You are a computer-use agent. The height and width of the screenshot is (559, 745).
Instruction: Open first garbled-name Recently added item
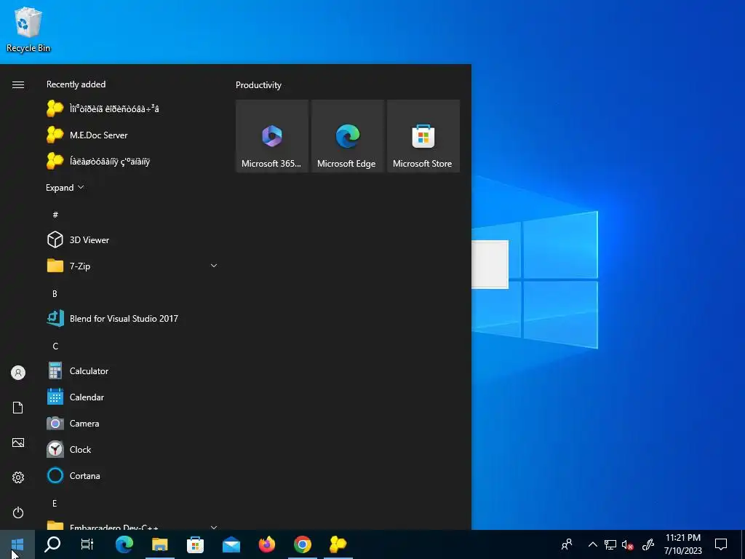[131, 109]
